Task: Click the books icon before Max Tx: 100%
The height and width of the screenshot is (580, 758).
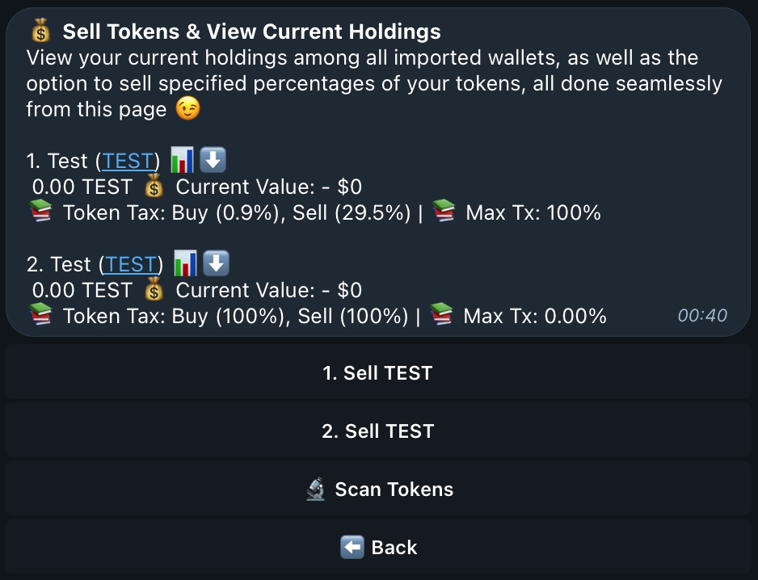Action: click(444, 213)
